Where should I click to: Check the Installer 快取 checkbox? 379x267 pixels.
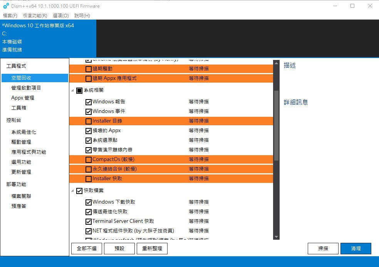pyautogui.click(x=89, y=179)
